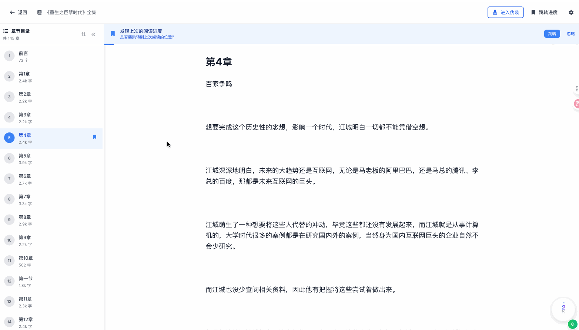Collapse the chapter sidebar using the double chevron

tap(93, 34)
